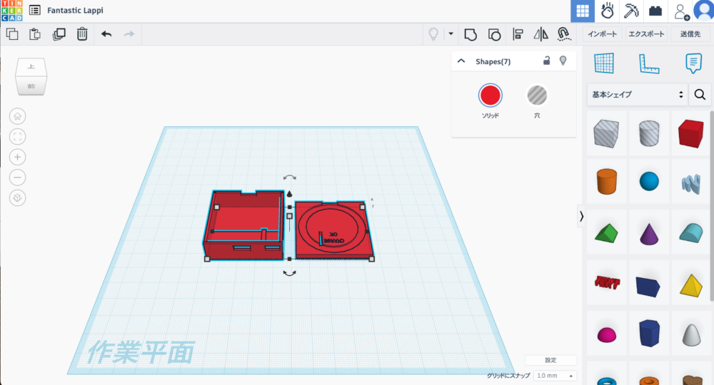714x385 pixels.
Task: Click the Fantastic Lappi design name
Action: (x=75, y=10)
